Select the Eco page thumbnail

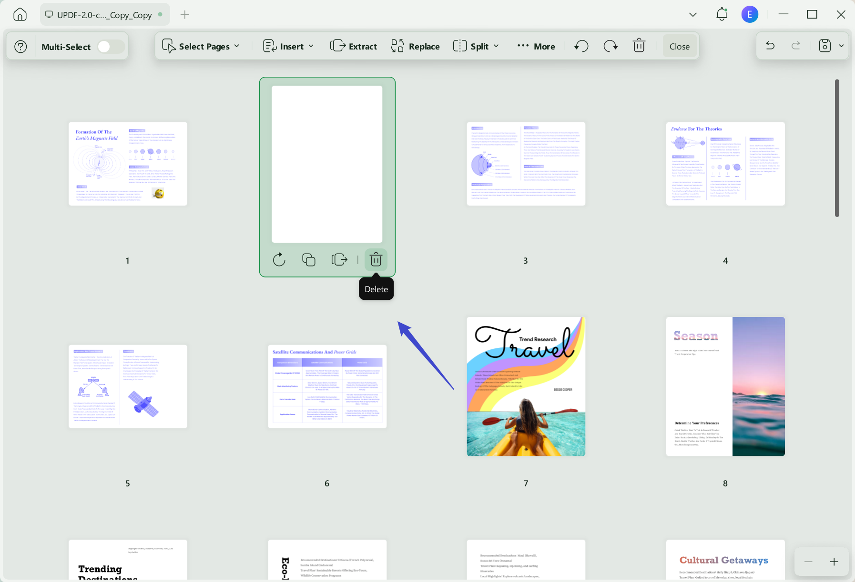click(327, 560)
